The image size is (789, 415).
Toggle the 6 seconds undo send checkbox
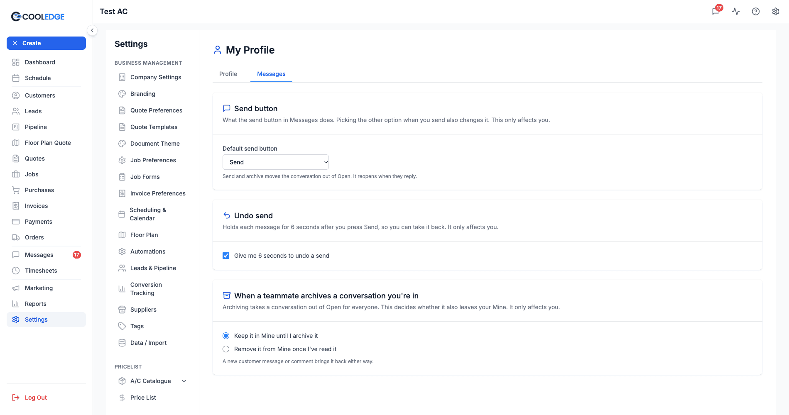[226, 256]
